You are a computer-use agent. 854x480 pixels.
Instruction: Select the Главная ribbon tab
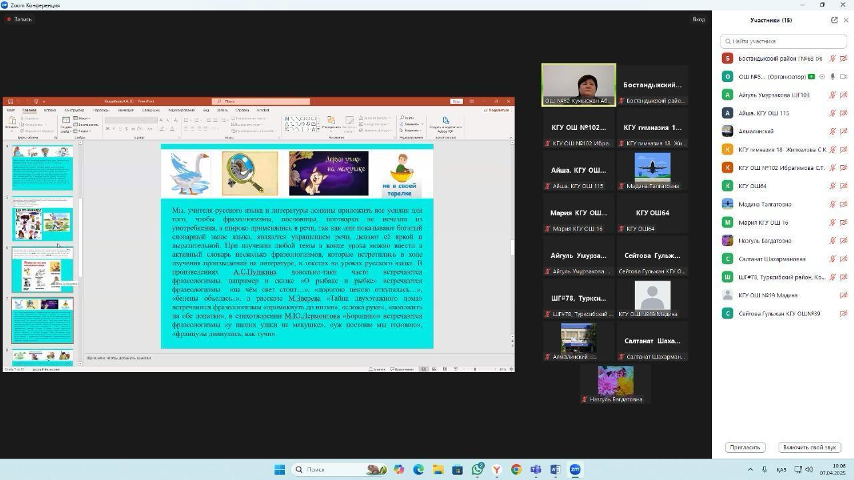point(29,110)
